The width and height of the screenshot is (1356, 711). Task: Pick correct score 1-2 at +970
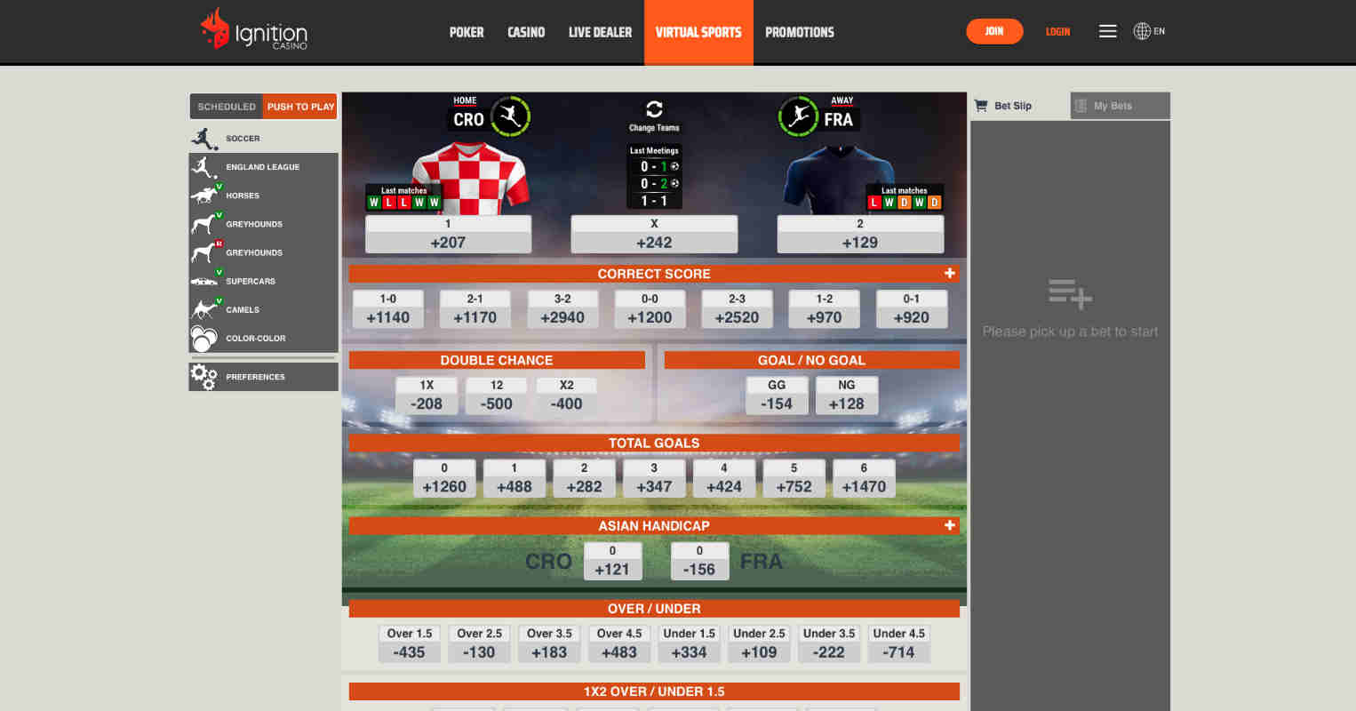(824, 309)
